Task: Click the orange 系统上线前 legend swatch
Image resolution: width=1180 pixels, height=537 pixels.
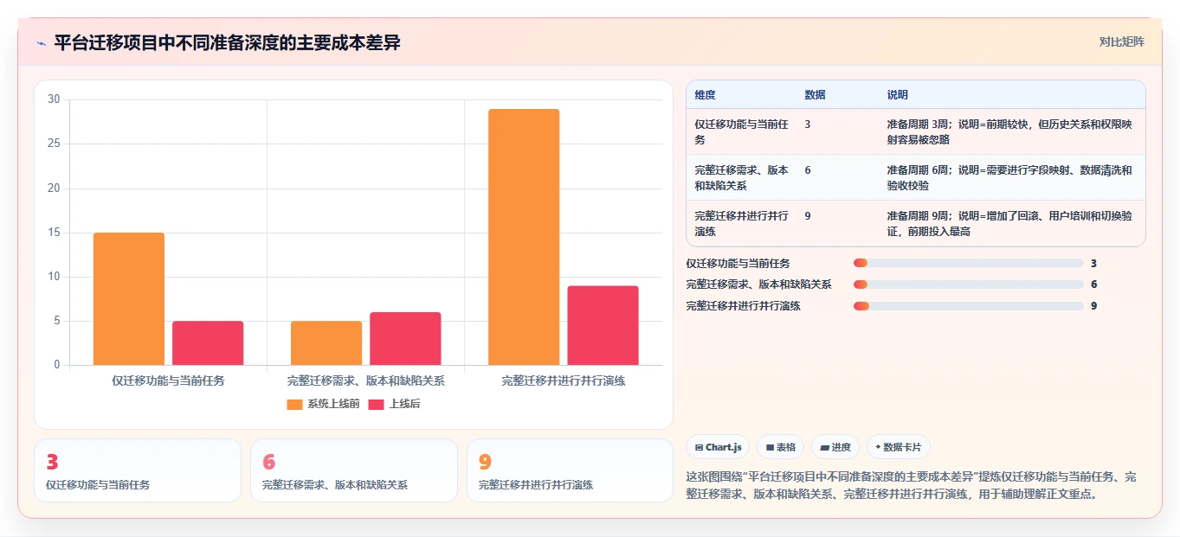Action: [295, 404]
